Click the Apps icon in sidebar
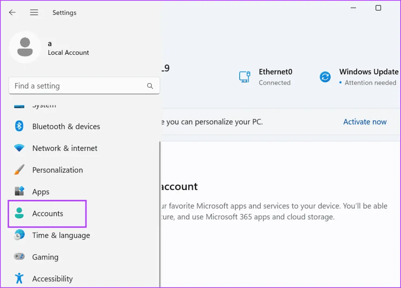This screenshot has width=401, height=288. point(19,192)
